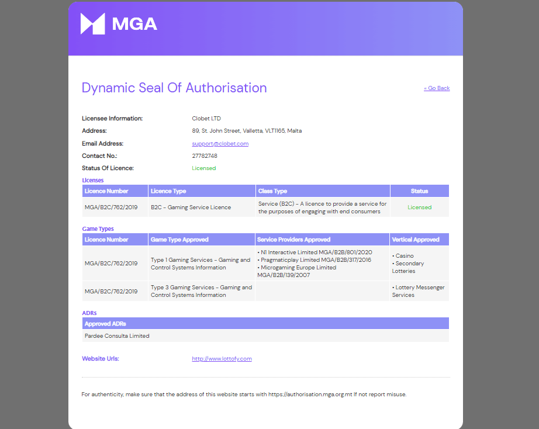Follow the Go Back link
The width and height of the screenshot is (539, 429).
437,88
